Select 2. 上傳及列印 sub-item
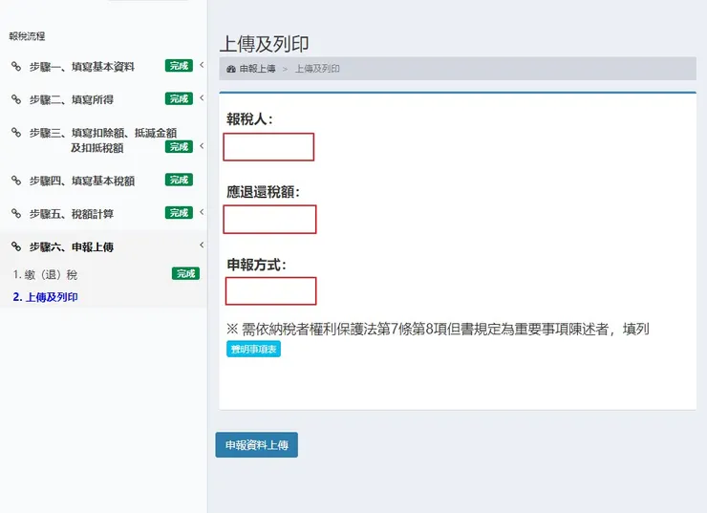 45,297
